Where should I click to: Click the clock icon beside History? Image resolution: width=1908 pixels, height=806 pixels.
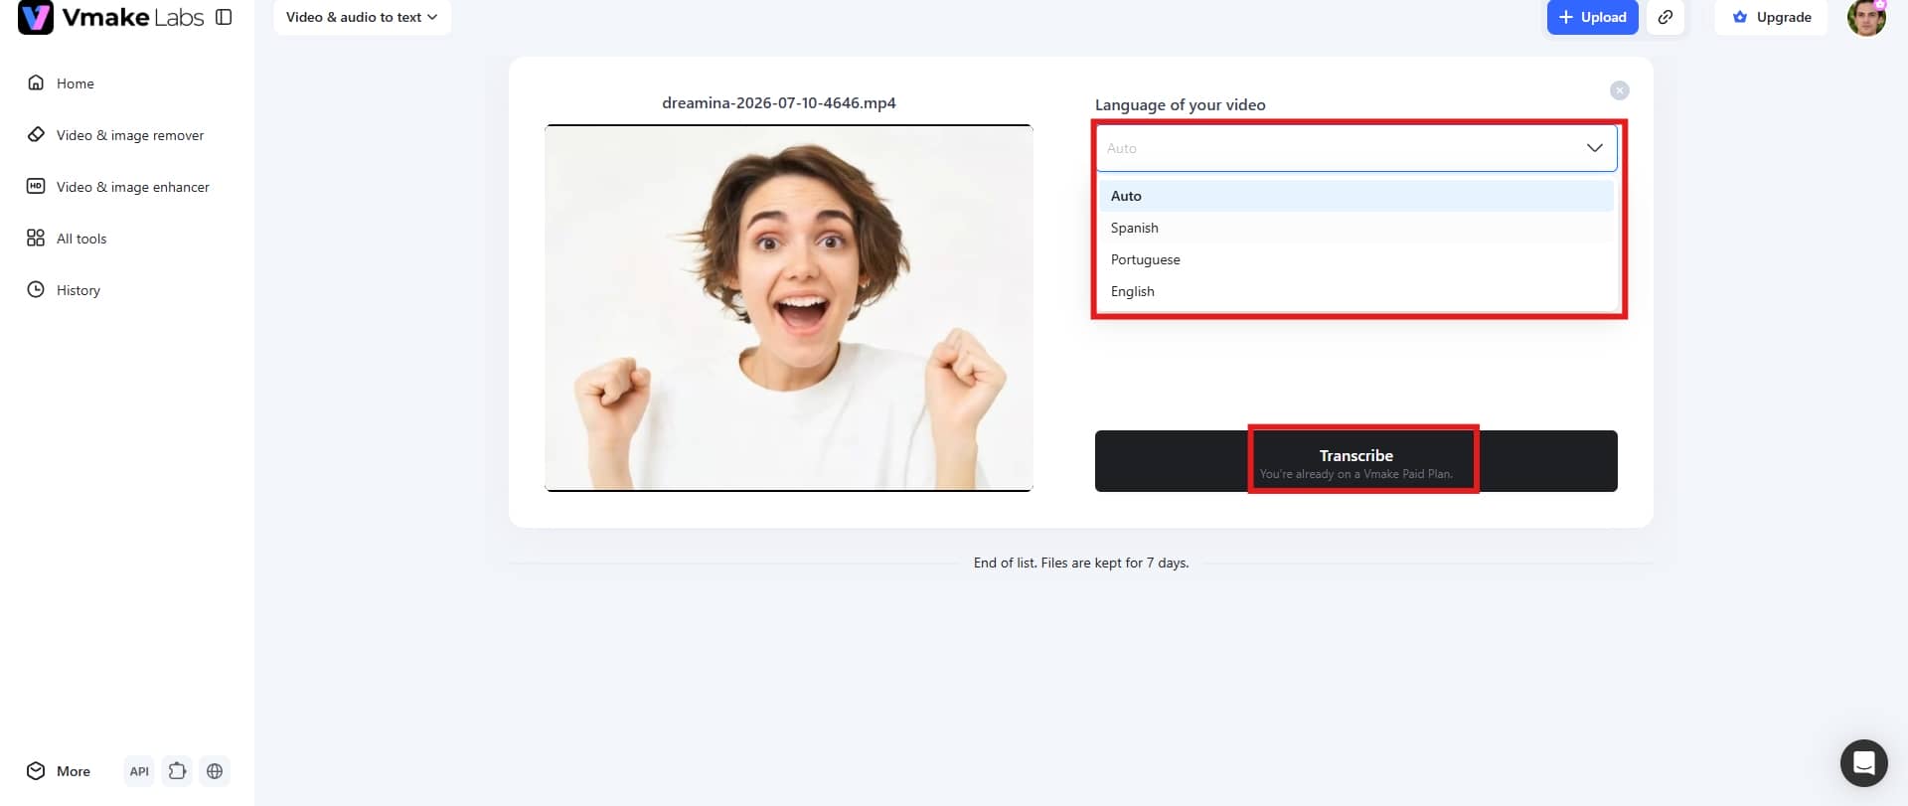coord(36,289)
